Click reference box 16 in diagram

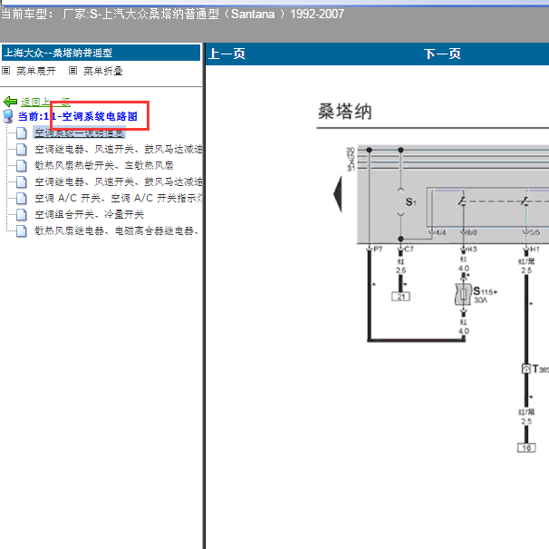tap(526, 448)
